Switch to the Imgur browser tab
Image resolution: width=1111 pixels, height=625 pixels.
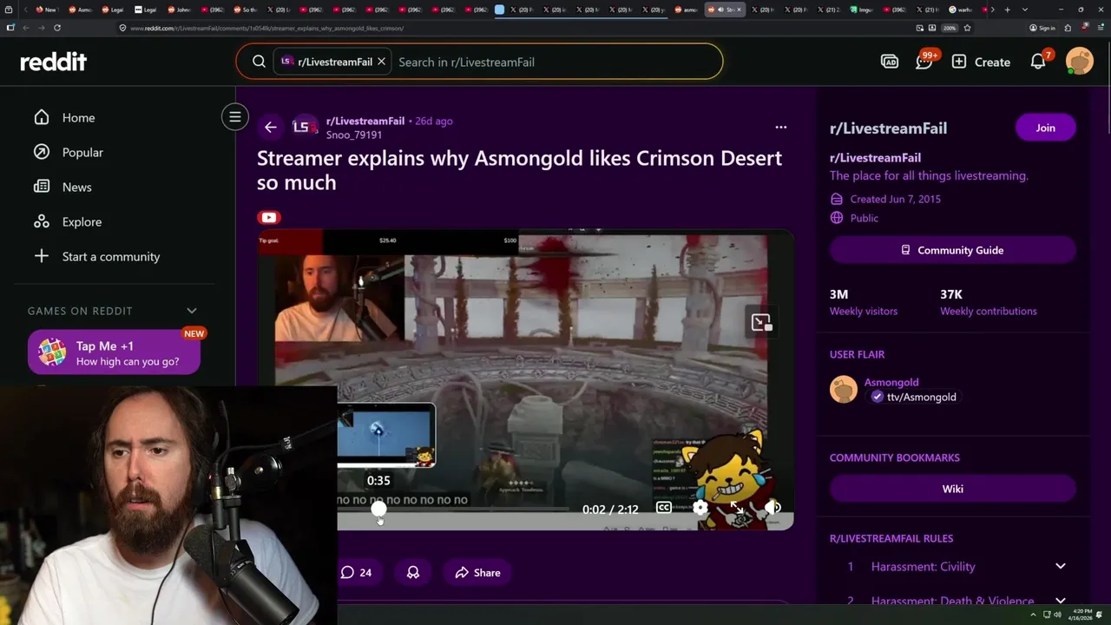point(861,10)
